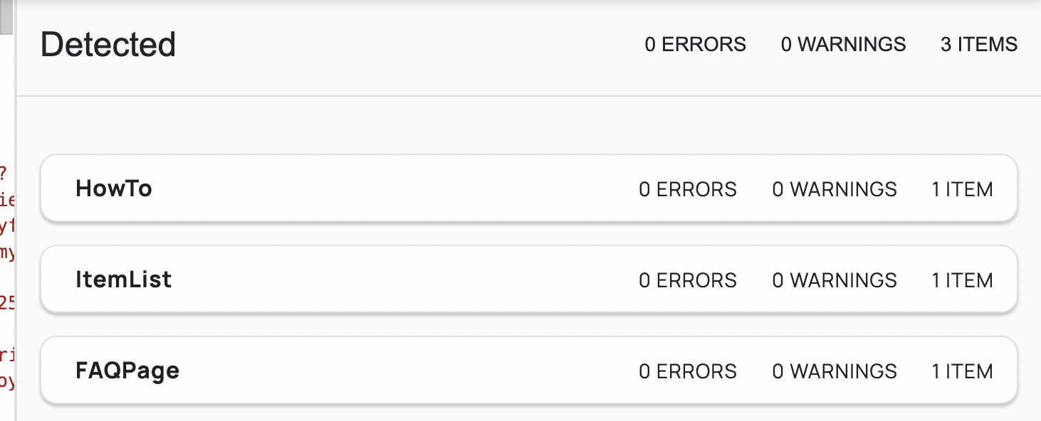Click the 3 ITEMS total in header

coord(979,45)
